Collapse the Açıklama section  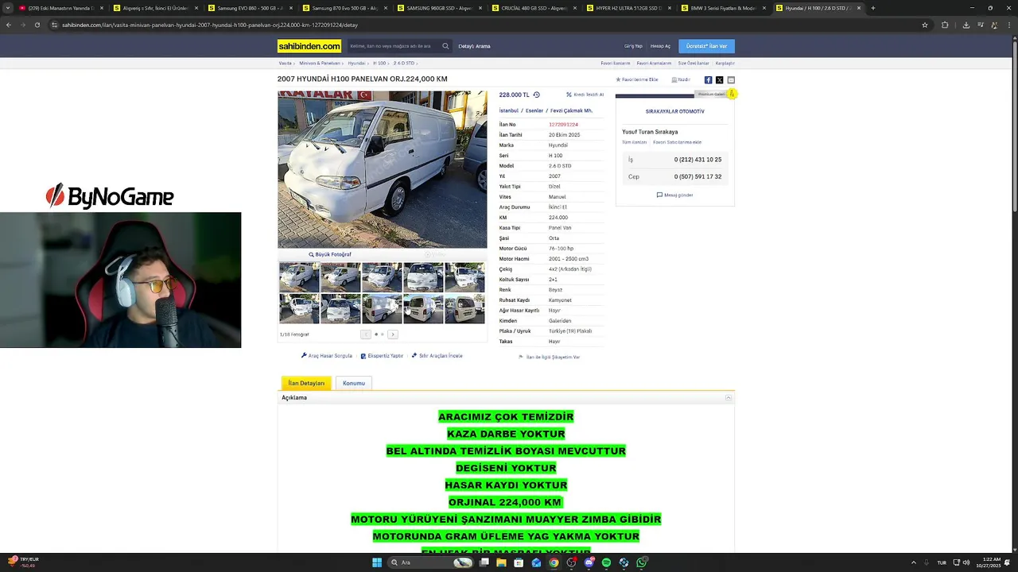tap(728, 397)
